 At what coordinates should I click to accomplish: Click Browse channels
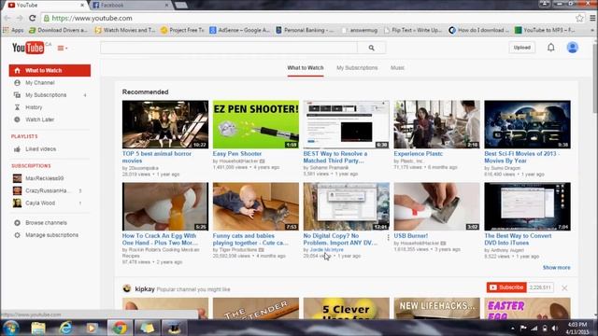(x=46, y=223)
